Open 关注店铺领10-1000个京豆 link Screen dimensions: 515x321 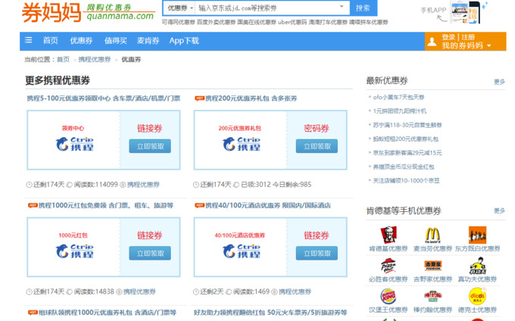pos(406,180)
